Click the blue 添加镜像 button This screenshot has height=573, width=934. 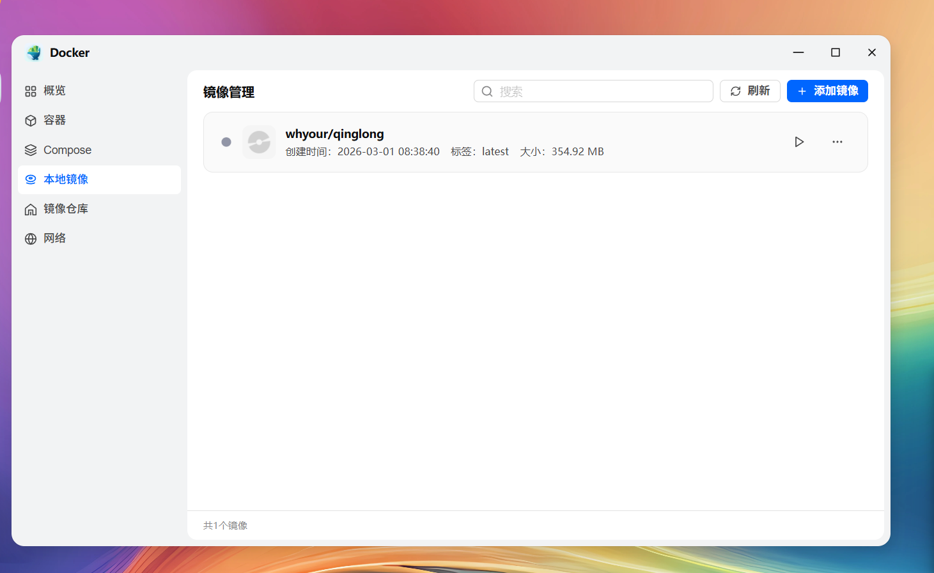[x=827, y=91]
